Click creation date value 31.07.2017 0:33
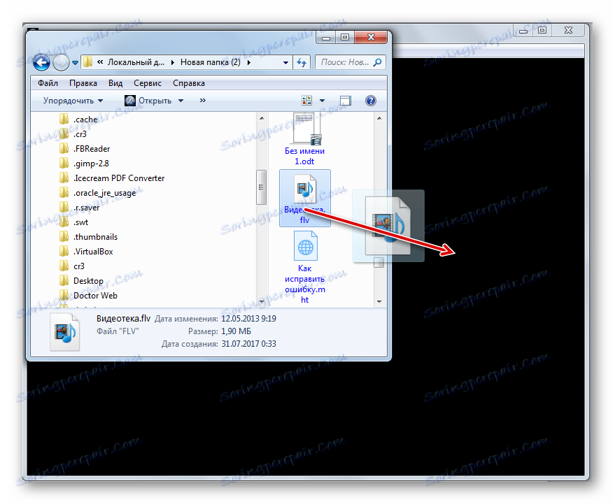This screenshot has width=615, height=504. click(248, 344)
